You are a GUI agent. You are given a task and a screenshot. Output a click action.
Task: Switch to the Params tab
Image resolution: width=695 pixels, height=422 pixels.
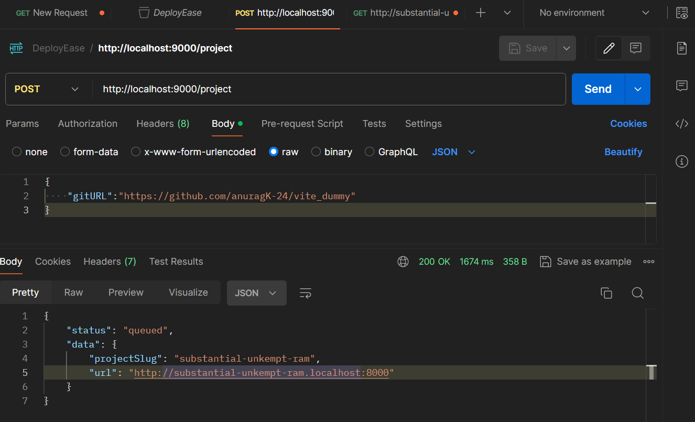(x=22, y=124)
